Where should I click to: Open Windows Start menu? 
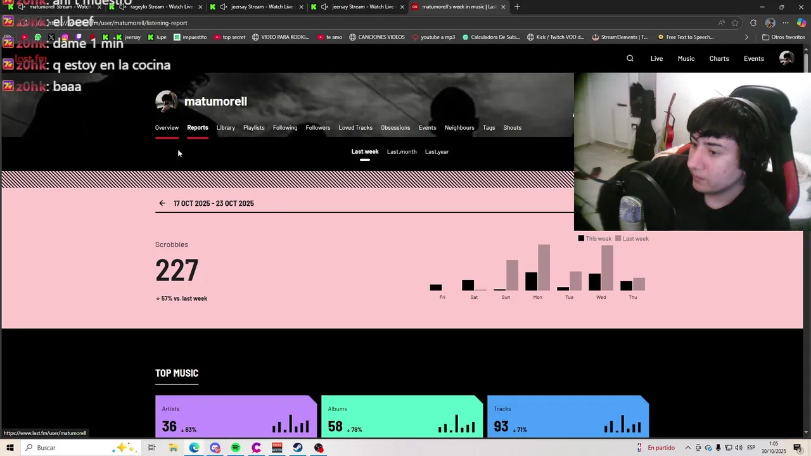10,448
